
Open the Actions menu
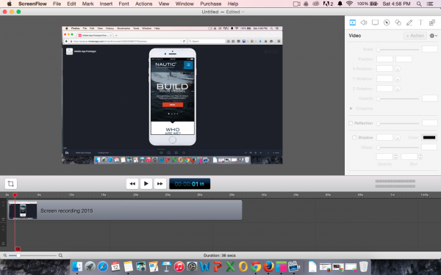point(144,4)
